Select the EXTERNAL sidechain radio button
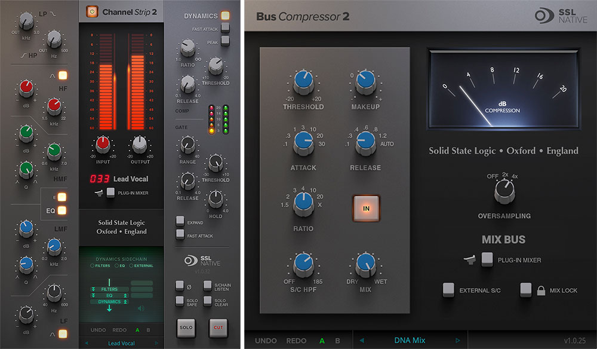This screenshot has width=597, height=349. pos(131,265)
